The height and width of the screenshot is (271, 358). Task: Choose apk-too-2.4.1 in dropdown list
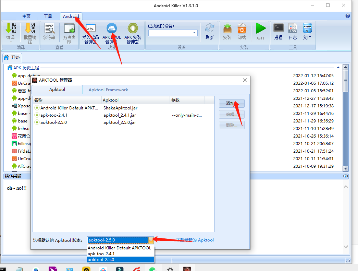click(x=121, y=254)
